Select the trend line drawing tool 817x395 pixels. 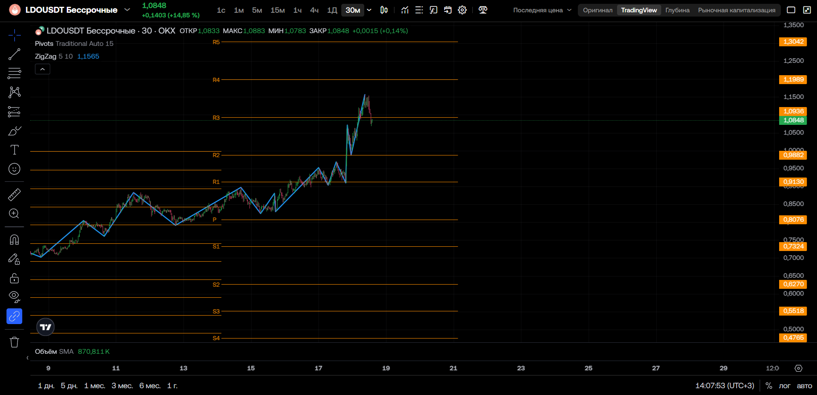[x=14, y=54]
